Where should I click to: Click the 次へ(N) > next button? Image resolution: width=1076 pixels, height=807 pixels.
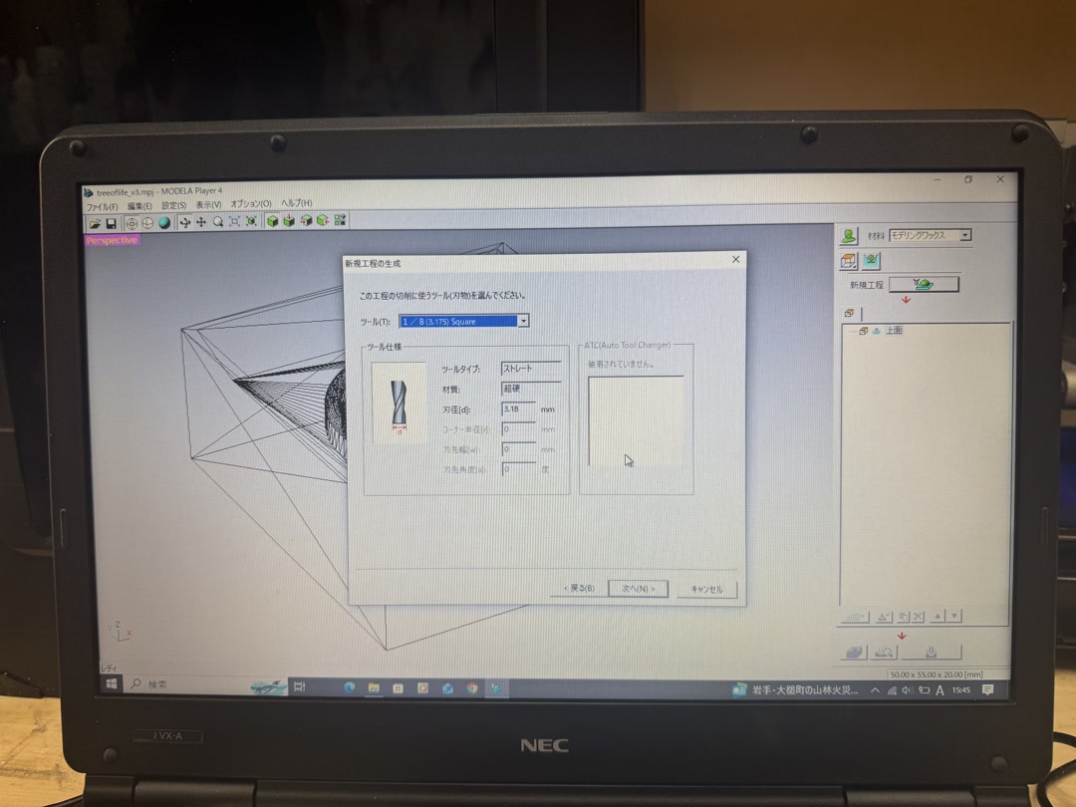(x=639, y=588)
